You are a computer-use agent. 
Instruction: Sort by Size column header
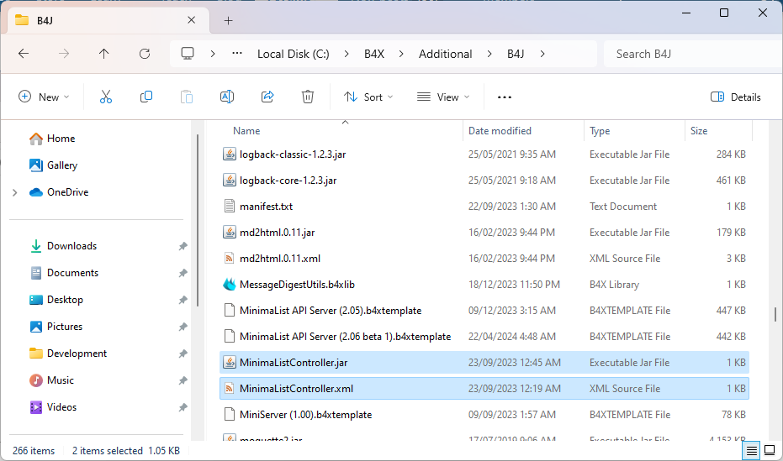(699, 131)
